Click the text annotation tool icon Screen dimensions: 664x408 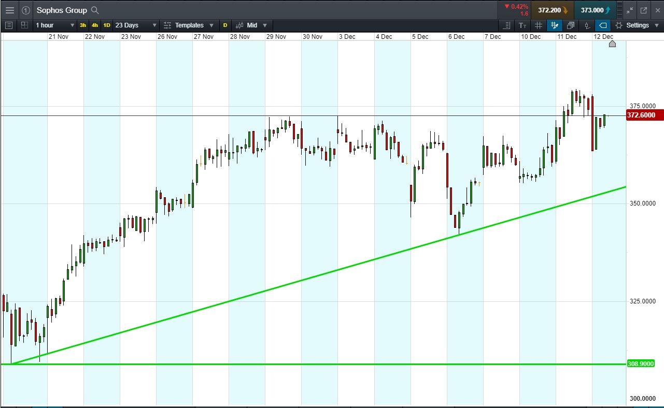tap(522, 25)
